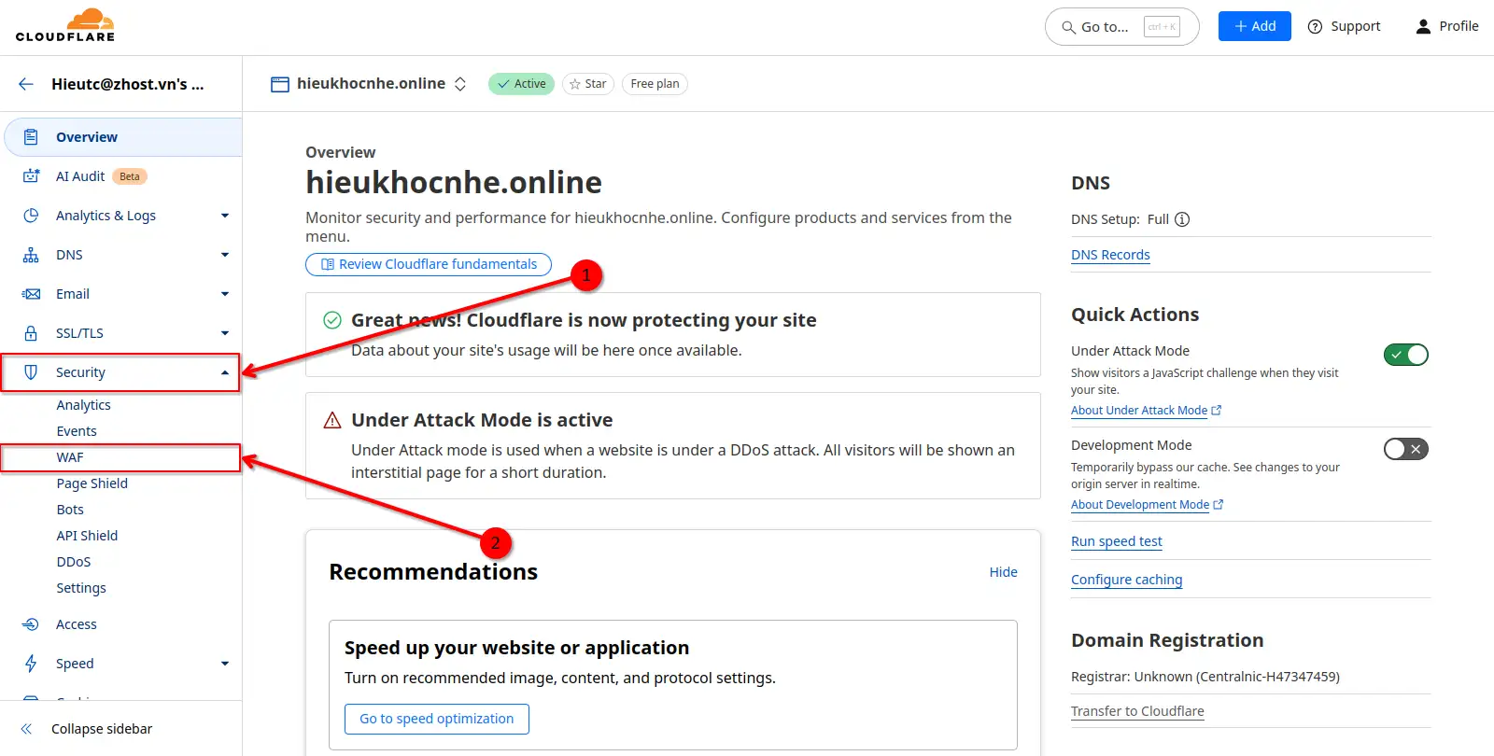Hide the Recommendations panel
Viewport: 1494px width, 756px height.
1003,572
